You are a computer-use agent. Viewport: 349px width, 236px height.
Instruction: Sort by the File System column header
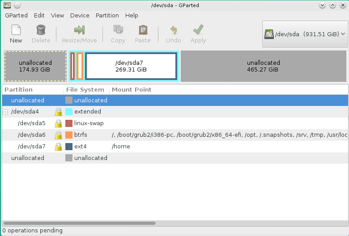click(x=87, y=90)
